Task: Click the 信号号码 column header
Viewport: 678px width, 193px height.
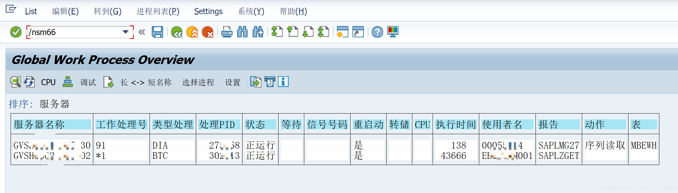Action: 327,124
